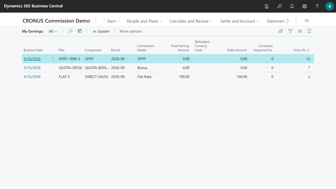Open the Settings gear menu
336x189 pixels.
point(304,6)
